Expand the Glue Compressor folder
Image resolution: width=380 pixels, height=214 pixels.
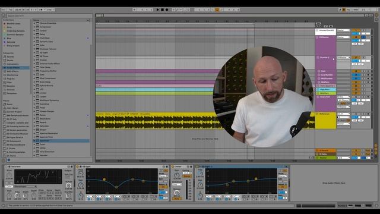coord(34,78)
